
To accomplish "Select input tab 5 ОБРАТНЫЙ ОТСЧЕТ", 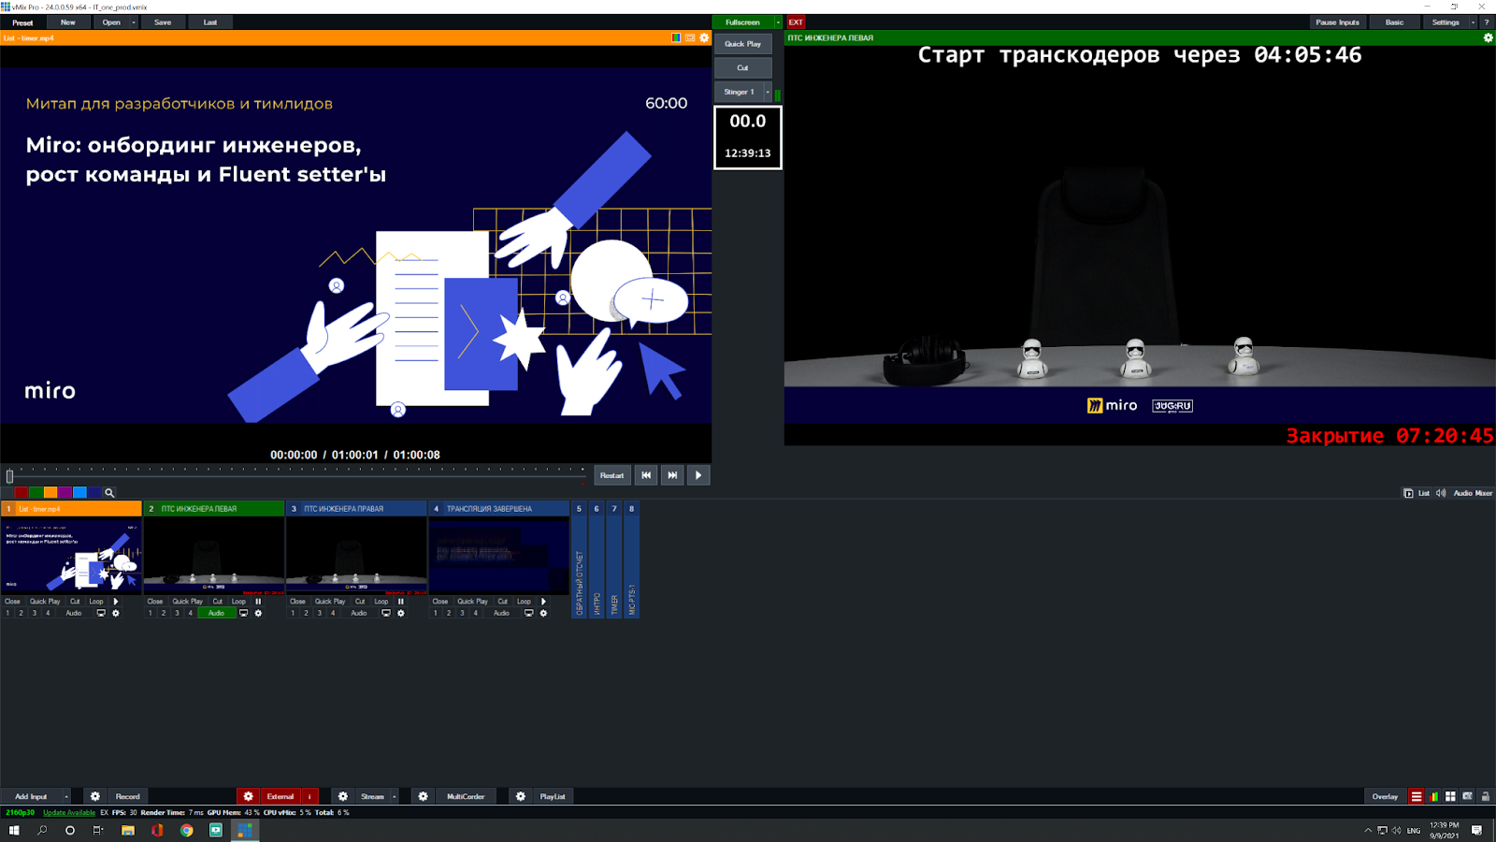I will pos(579,559).
